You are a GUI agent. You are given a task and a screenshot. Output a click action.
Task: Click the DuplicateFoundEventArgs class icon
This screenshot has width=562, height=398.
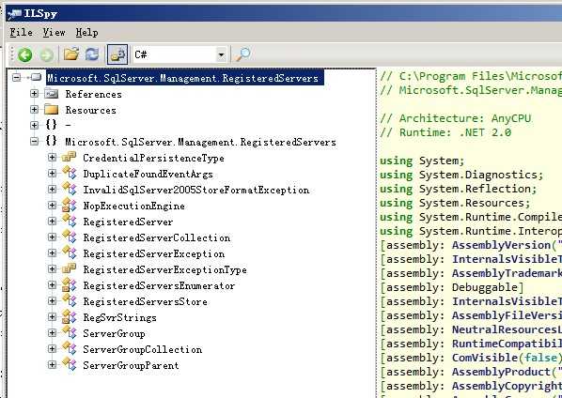[69, 173]
